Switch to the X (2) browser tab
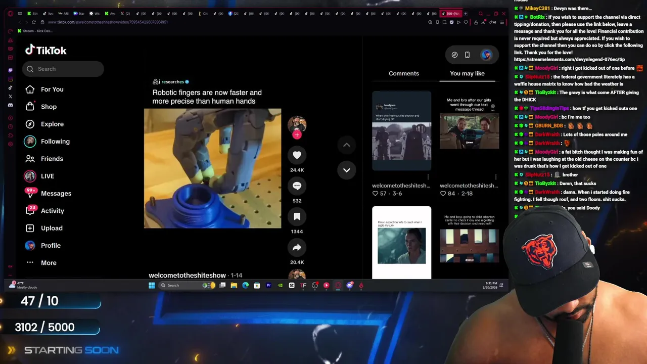 (125, 14)
